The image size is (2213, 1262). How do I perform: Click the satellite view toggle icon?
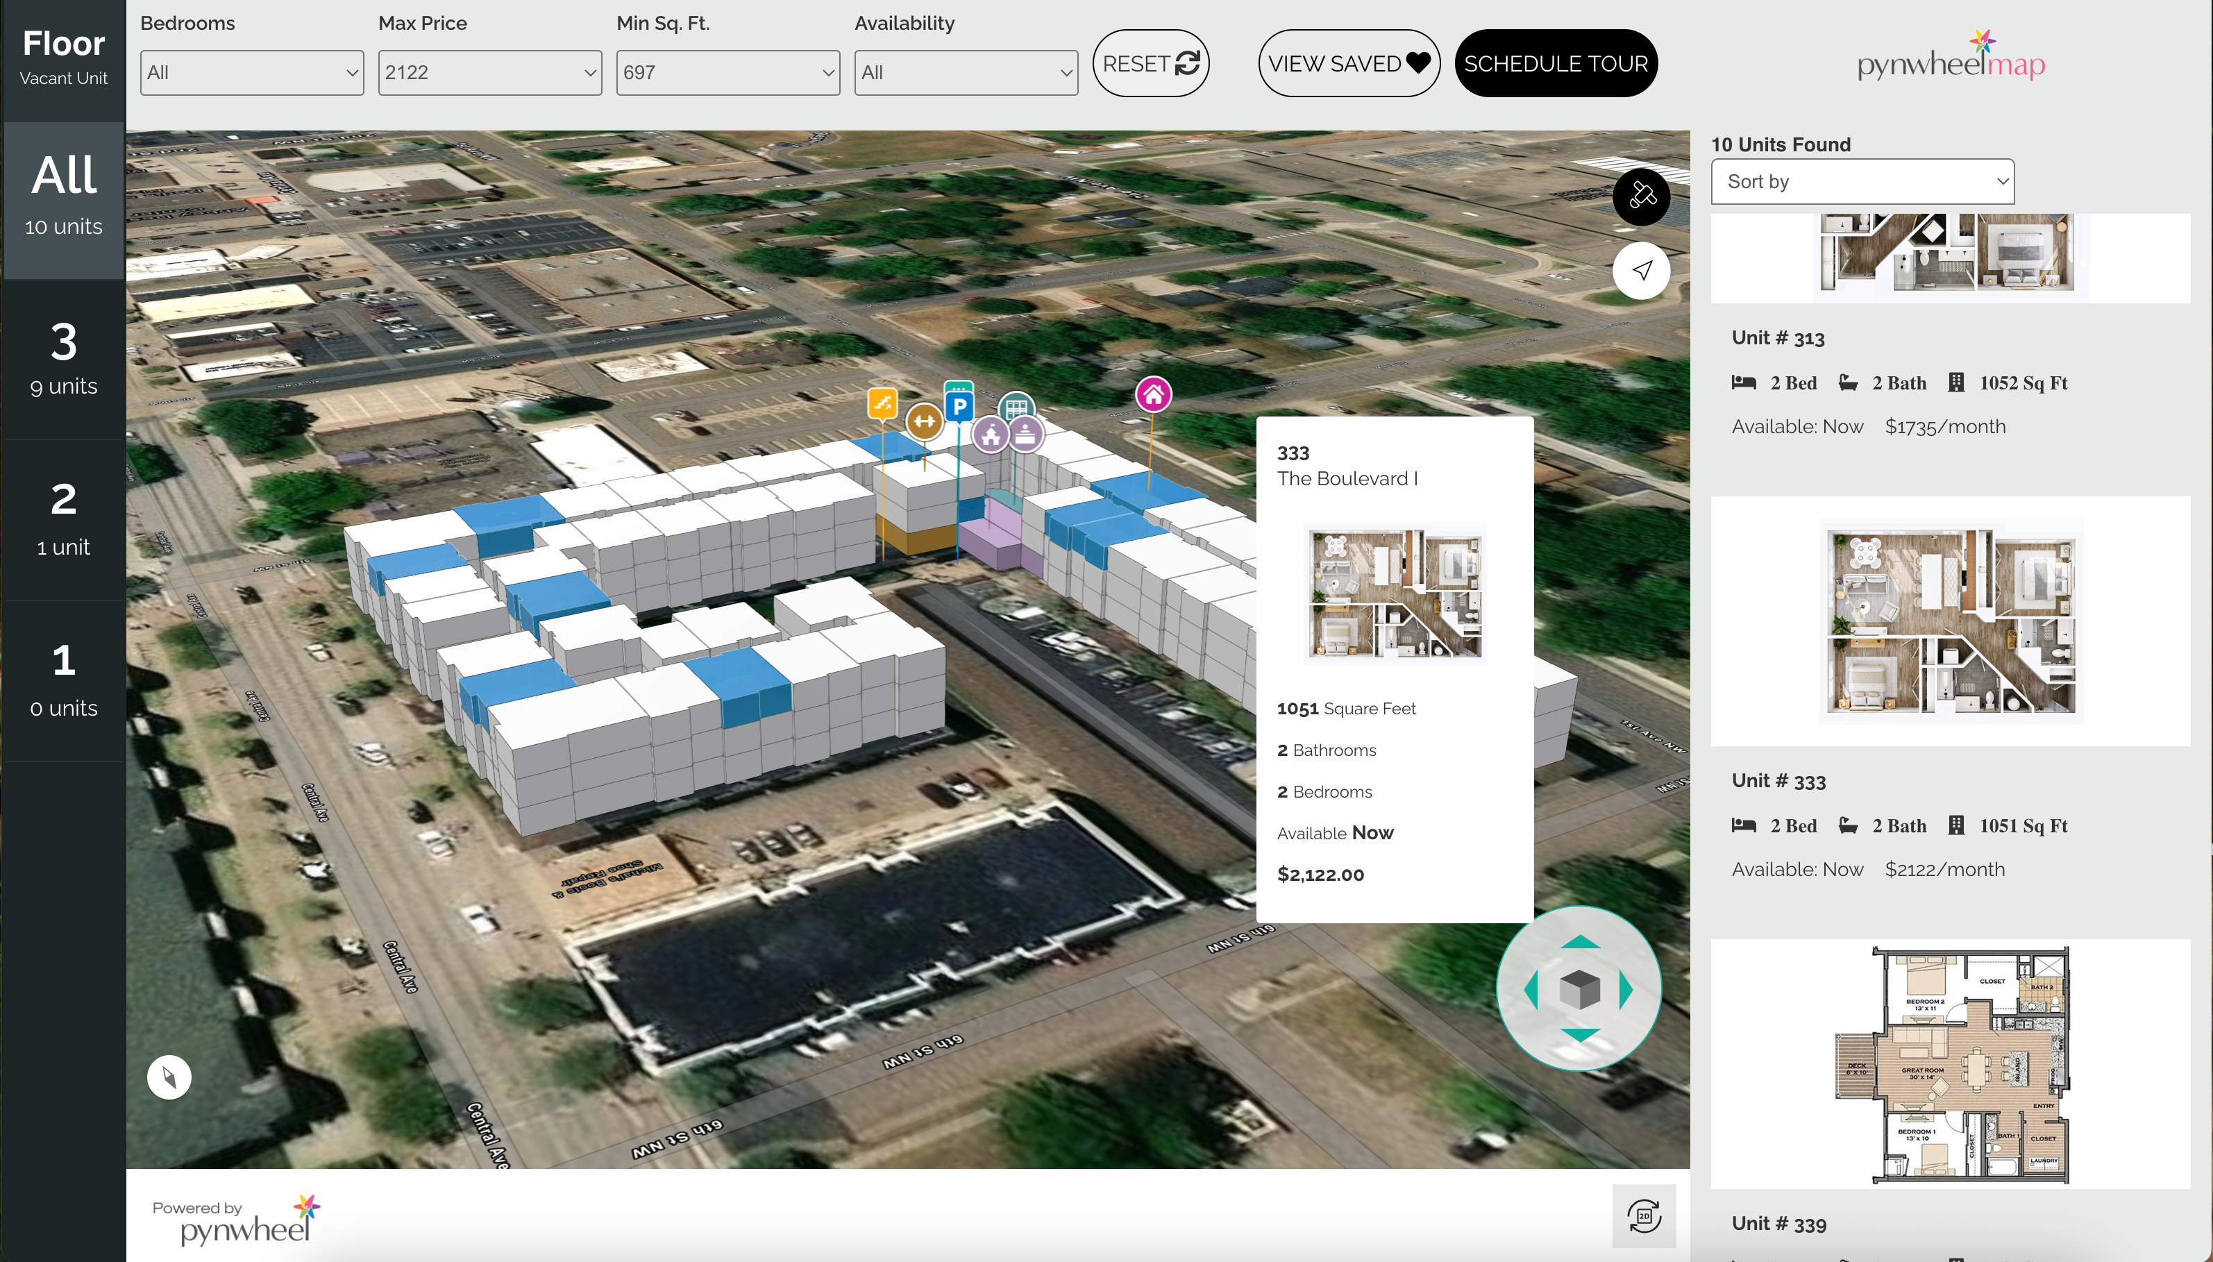click(1641, 196)
